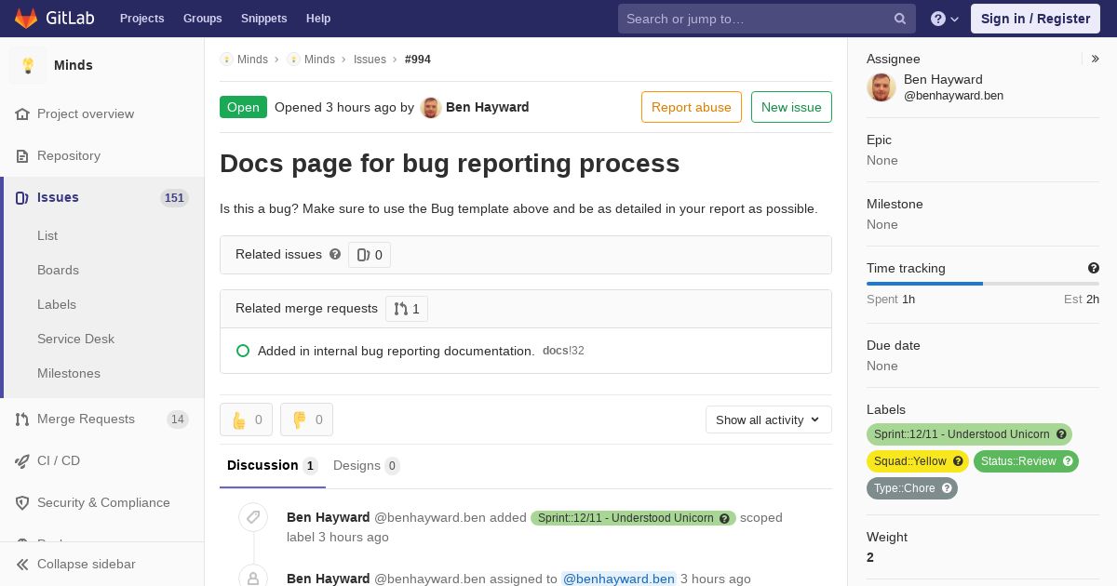Click the Minds lightbulb project avatar
The image size is (1117, 586).
(x=28, y=65)
